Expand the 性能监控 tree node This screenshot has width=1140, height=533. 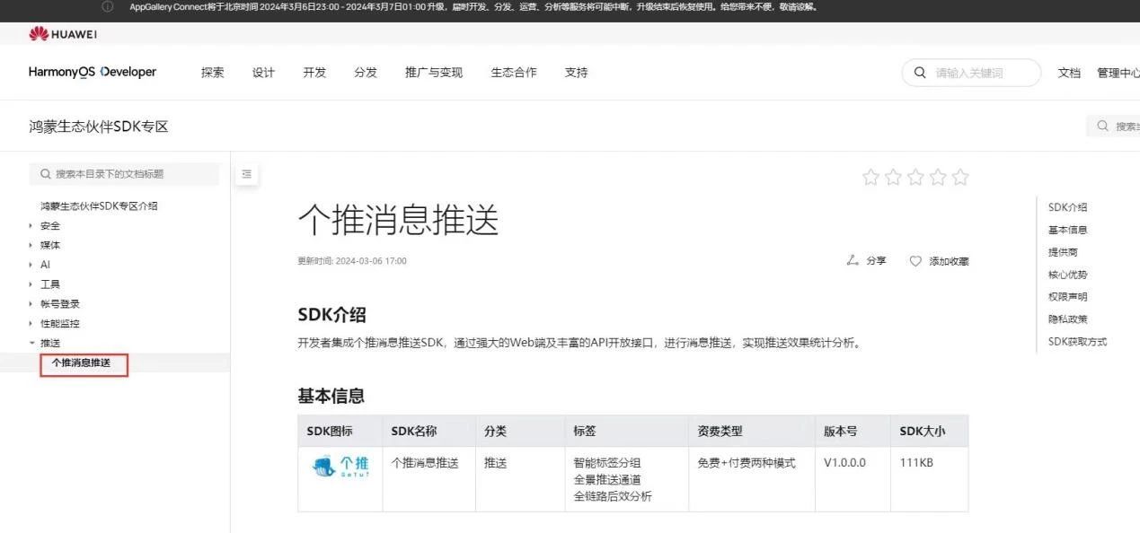(31, 324)
